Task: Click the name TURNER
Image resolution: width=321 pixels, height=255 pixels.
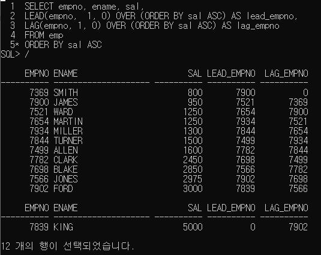Action: pos(68,140)
